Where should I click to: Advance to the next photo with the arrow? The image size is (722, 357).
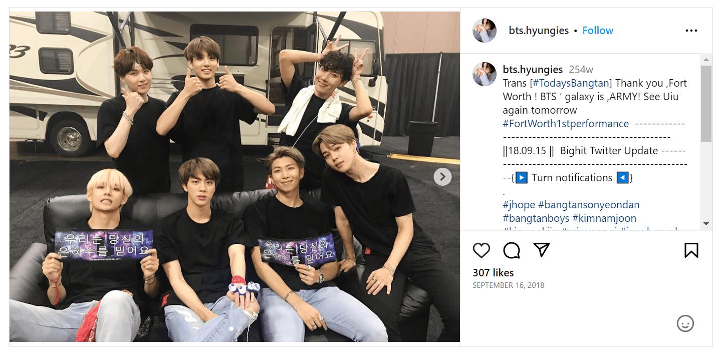coord(442,177)
